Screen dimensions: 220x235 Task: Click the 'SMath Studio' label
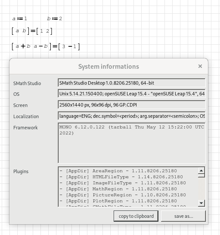click(x=27, y=83)
